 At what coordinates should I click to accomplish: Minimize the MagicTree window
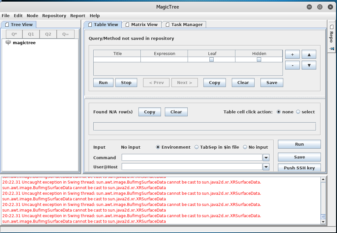[309, 7]
